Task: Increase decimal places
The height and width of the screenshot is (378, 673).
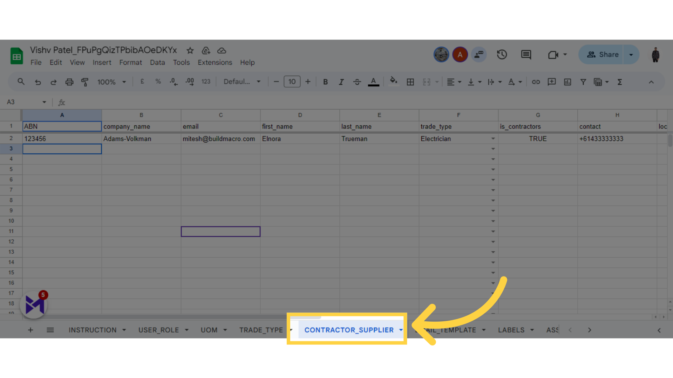Action: pyautogui.click(x=190, y=82)
